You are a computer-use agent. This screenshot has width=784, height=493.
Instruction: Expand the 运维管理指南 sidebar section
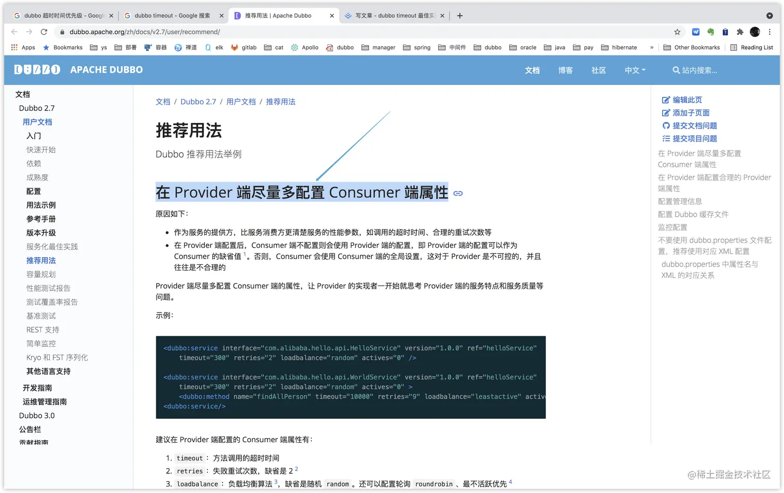tap(45, 402)
